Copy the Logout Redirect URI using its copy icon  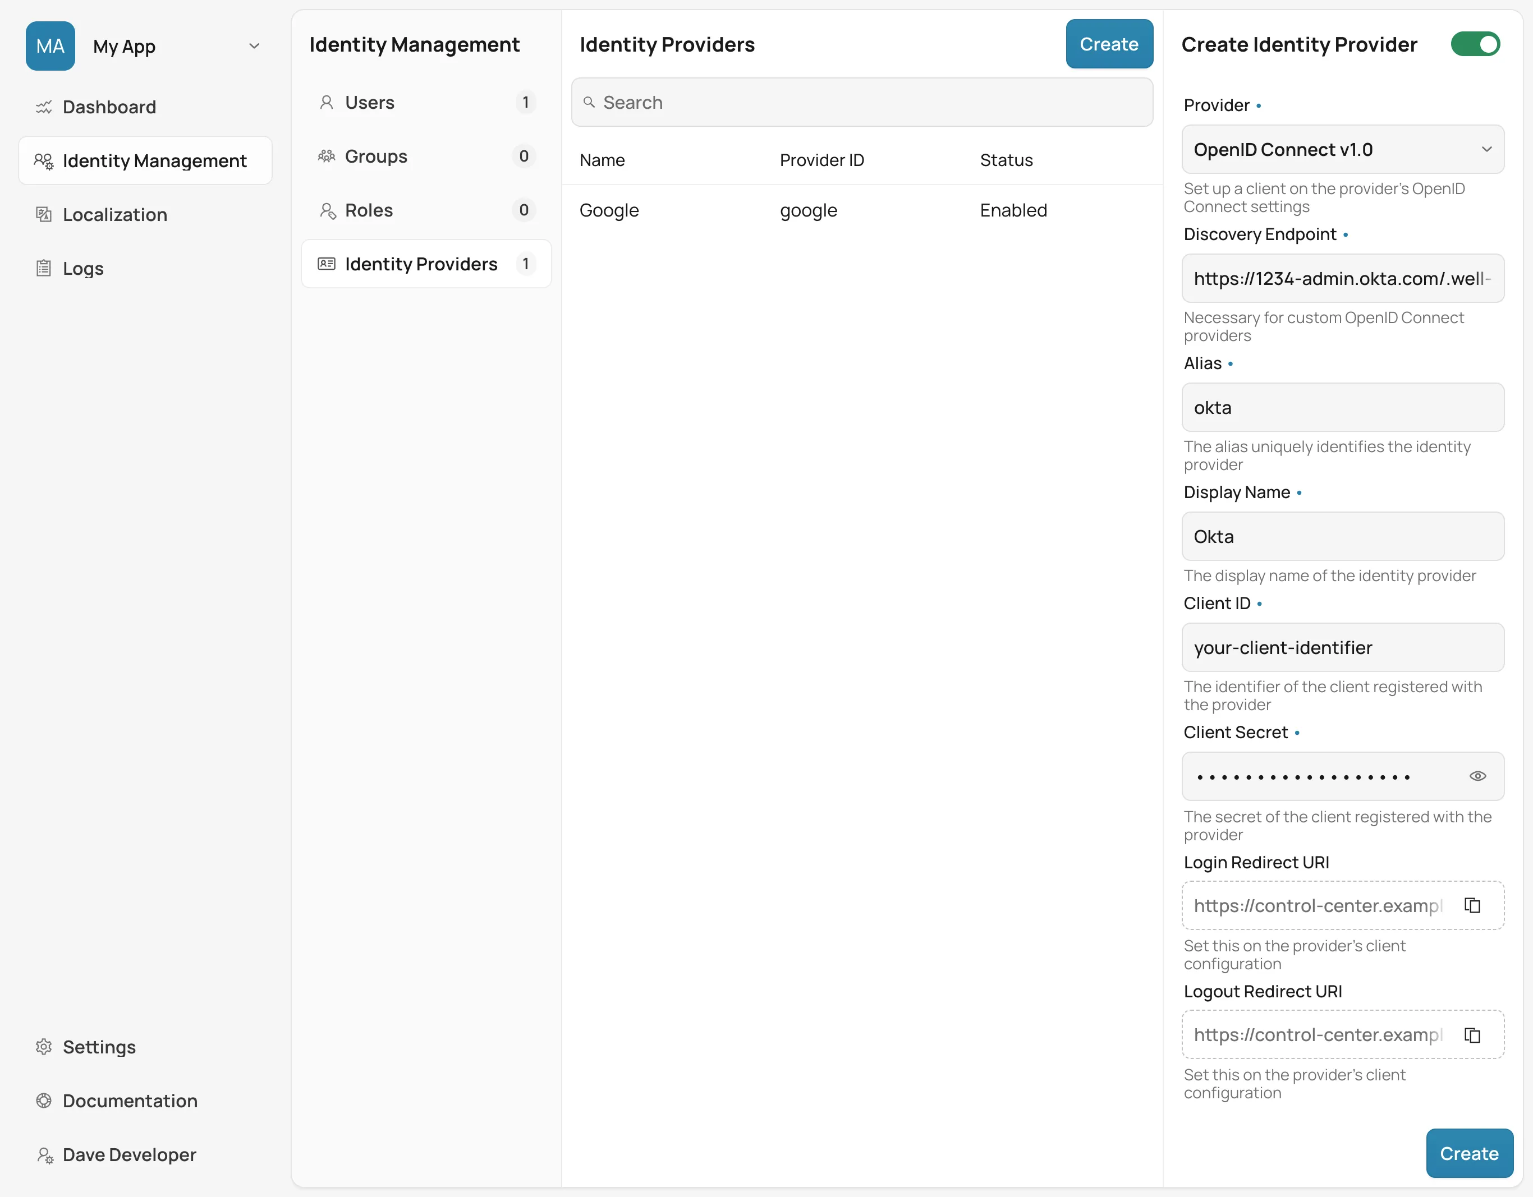1472,1034
